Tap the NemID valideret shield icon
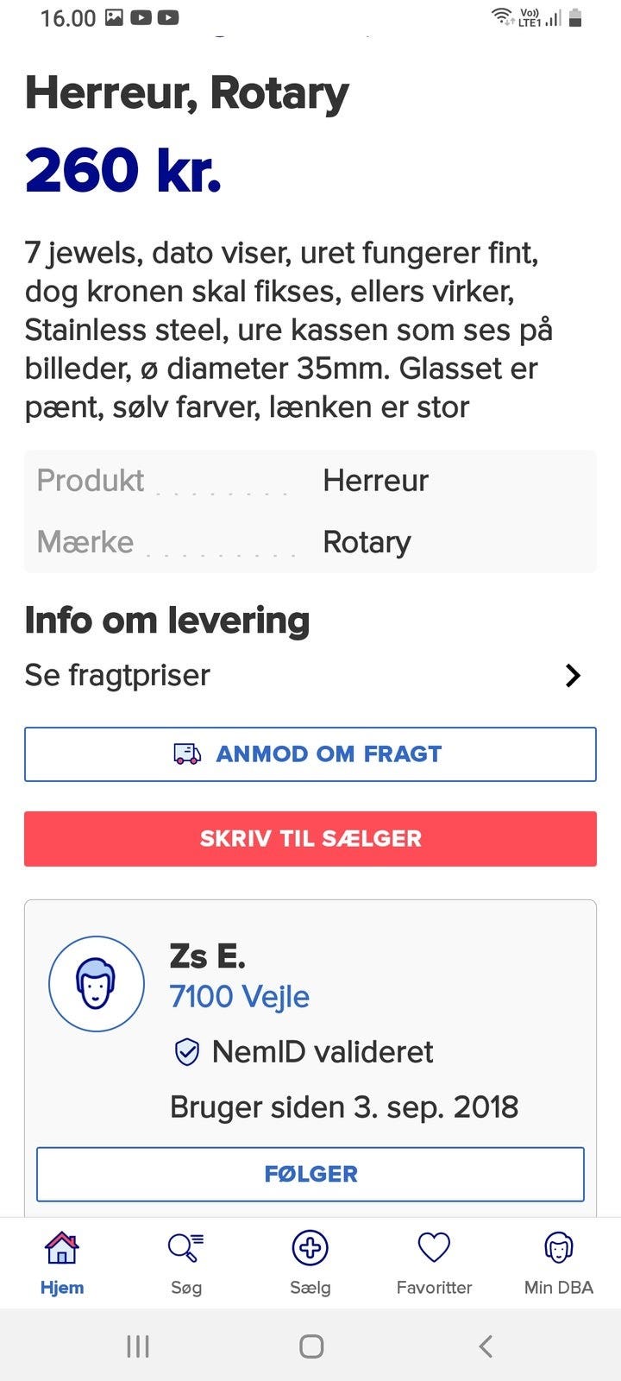 click(x=187, y=1052)
